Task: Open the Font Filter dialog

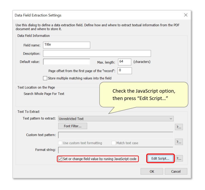Action: coord(73,126)
